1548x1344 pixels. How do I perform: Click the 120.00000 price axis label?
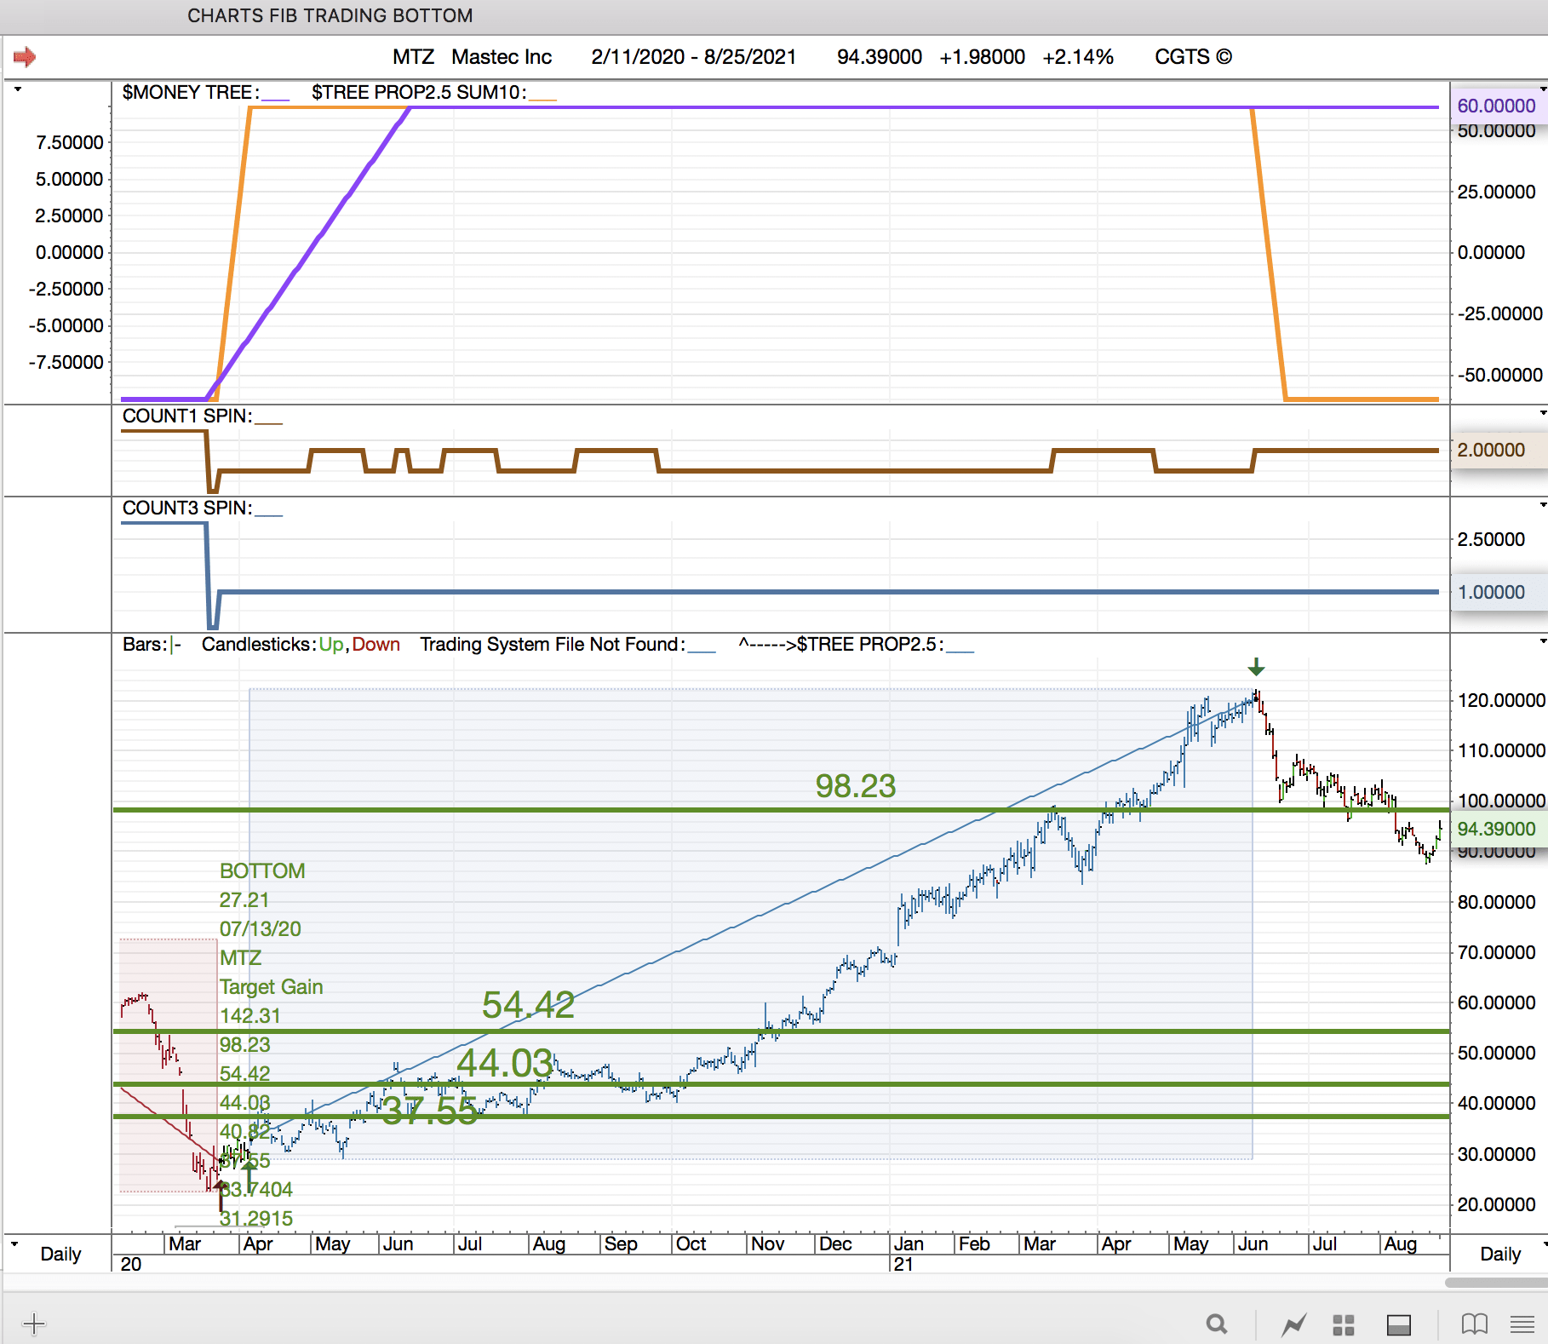[1501, 700]
